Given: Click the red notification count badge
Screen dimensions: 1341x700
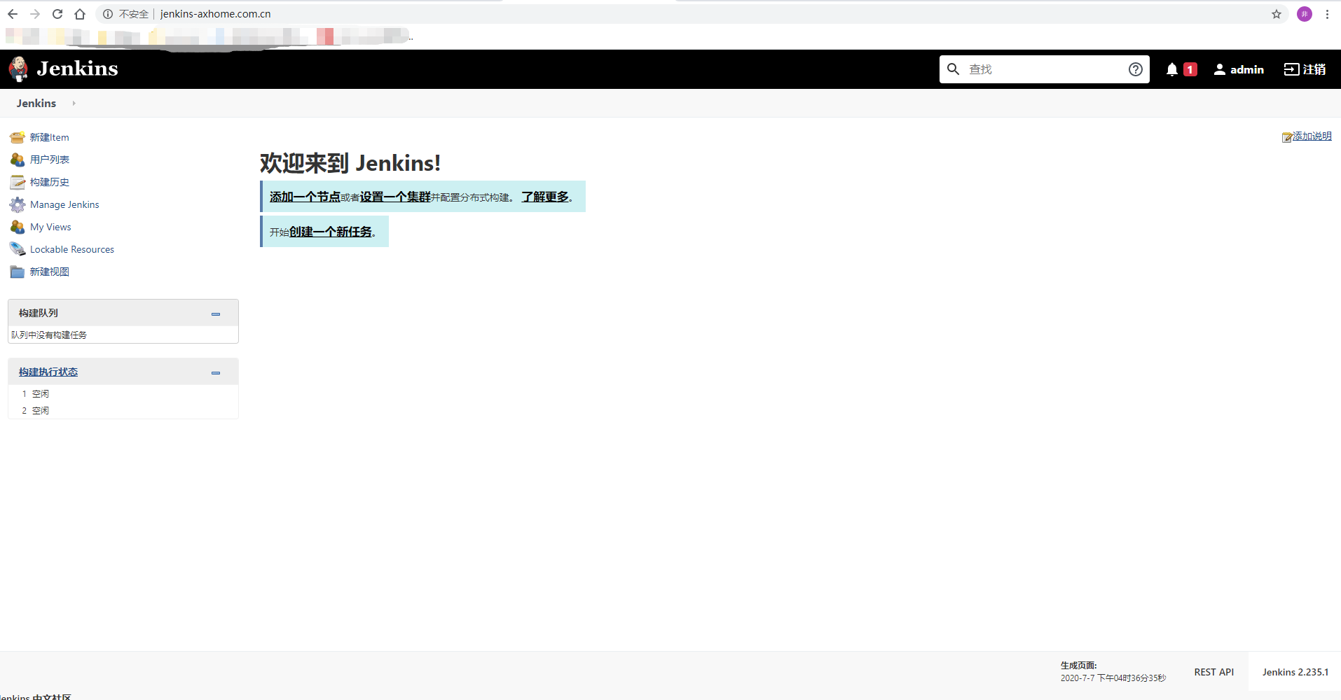Looking at the screenshot, I should point(1190,69).
